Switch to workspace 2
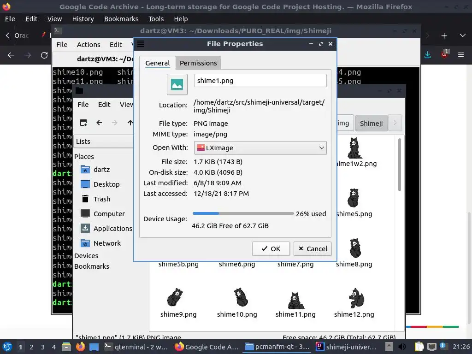 pyautogui.click(x=32, y=347)
